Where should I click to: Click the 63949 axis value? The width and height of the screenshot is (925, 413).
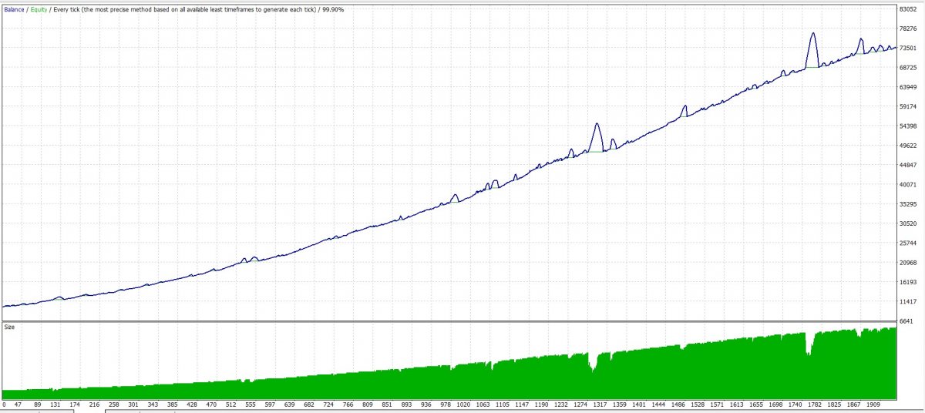pyautogui.click(x=906, y=87)
